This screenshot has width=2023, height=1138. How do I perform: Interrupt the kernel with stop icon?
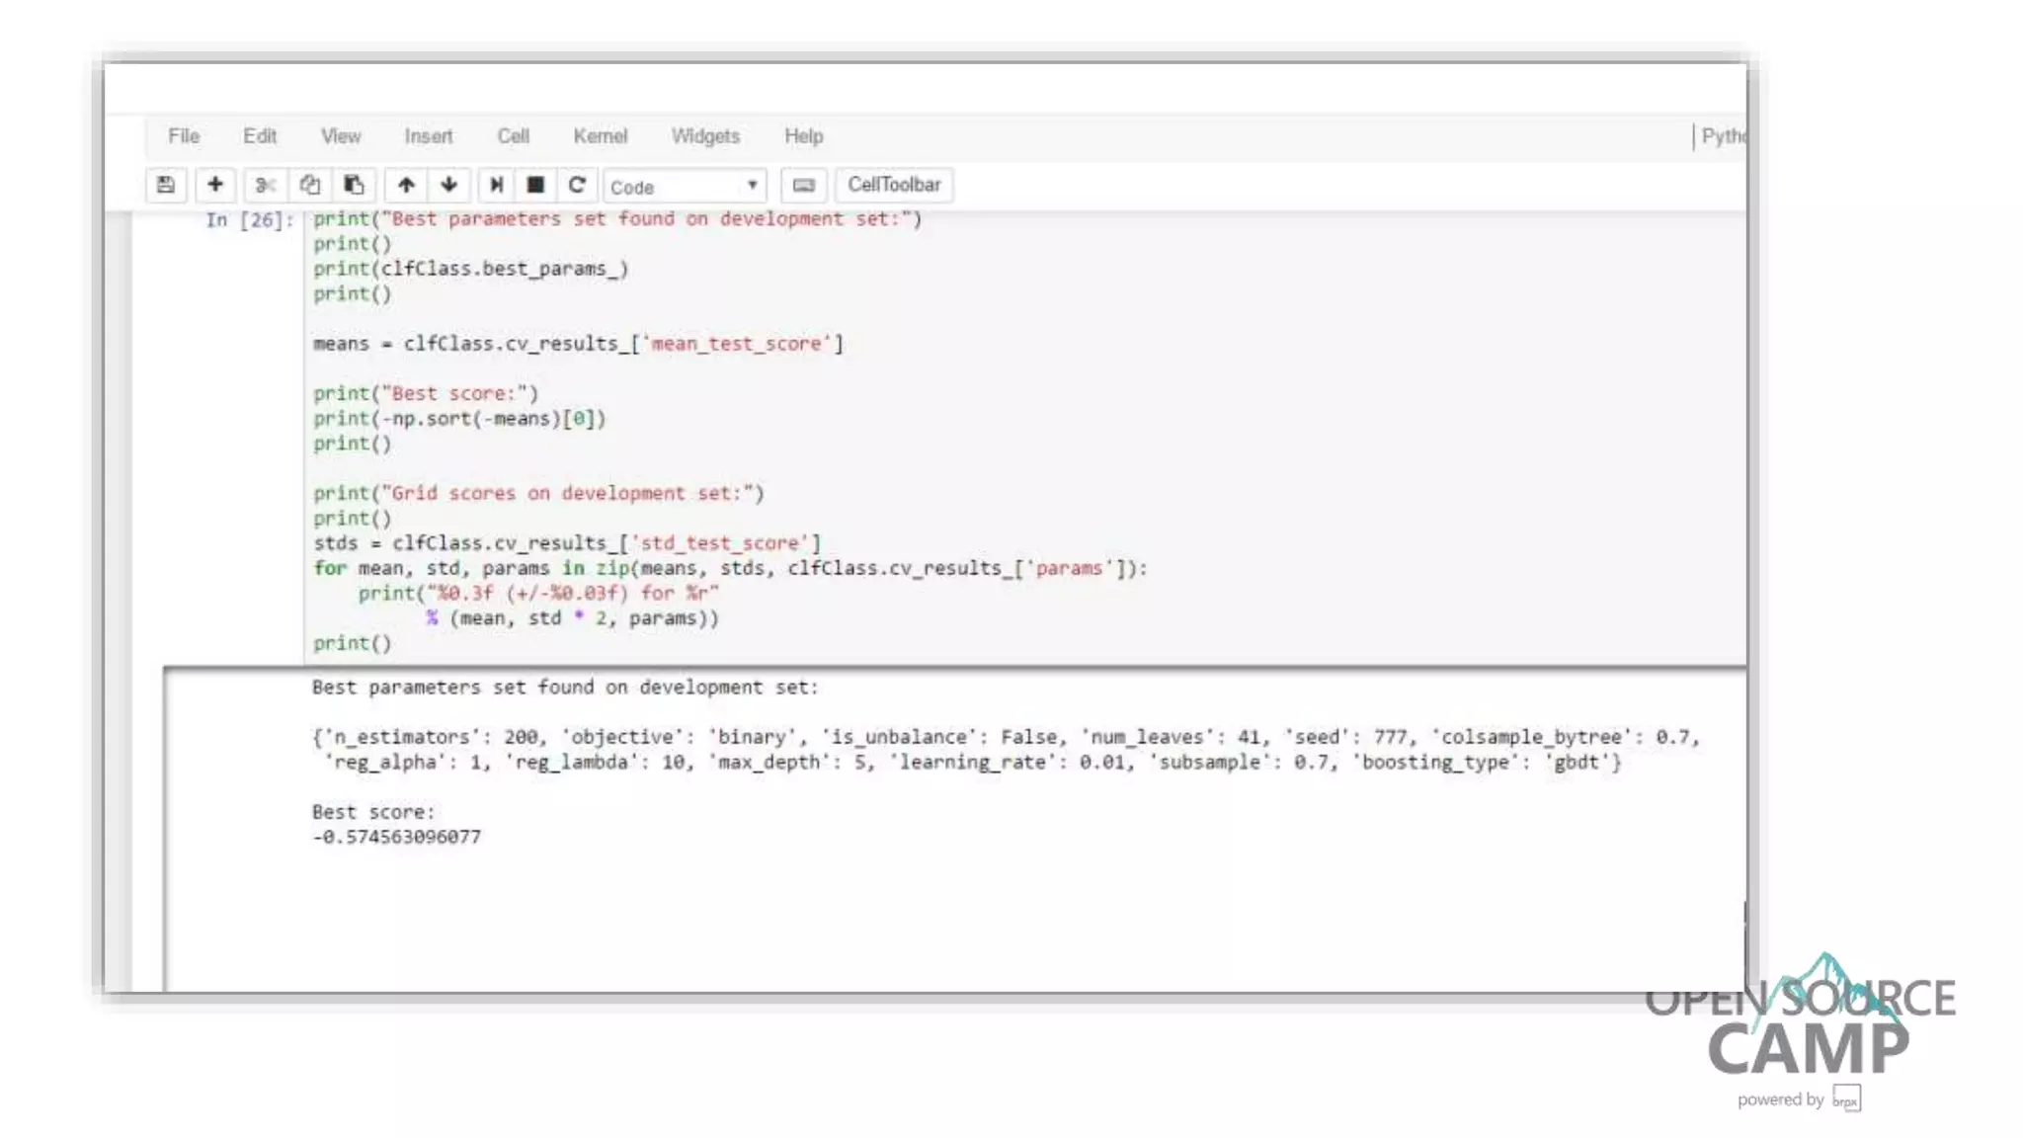tap(535, 185)
